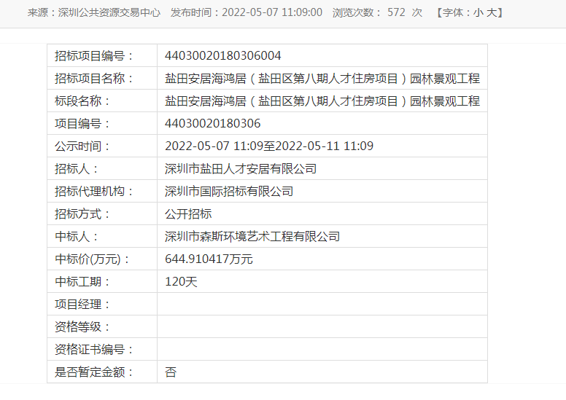The image size is (566, 400).
Task: Switch font size to small (小)
Action: point(478,12)
